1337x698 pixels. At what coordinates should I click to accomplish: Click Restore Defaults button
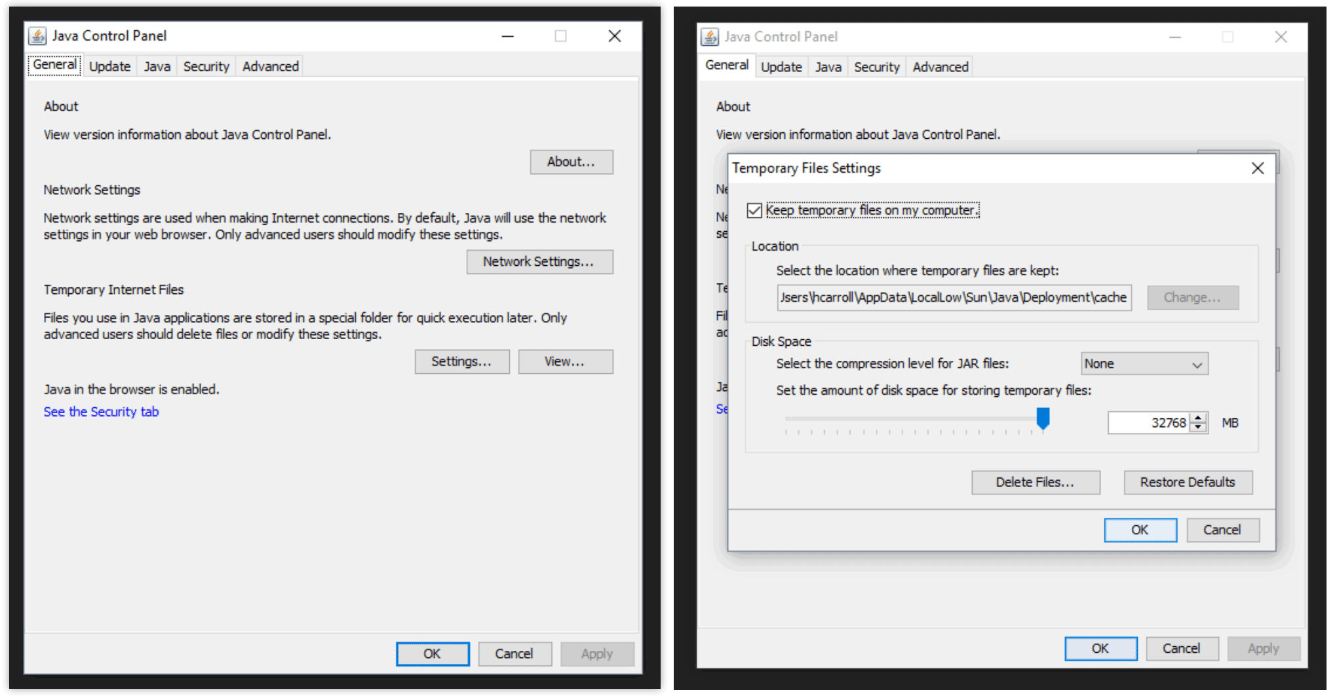click(x=1188, y=482)
